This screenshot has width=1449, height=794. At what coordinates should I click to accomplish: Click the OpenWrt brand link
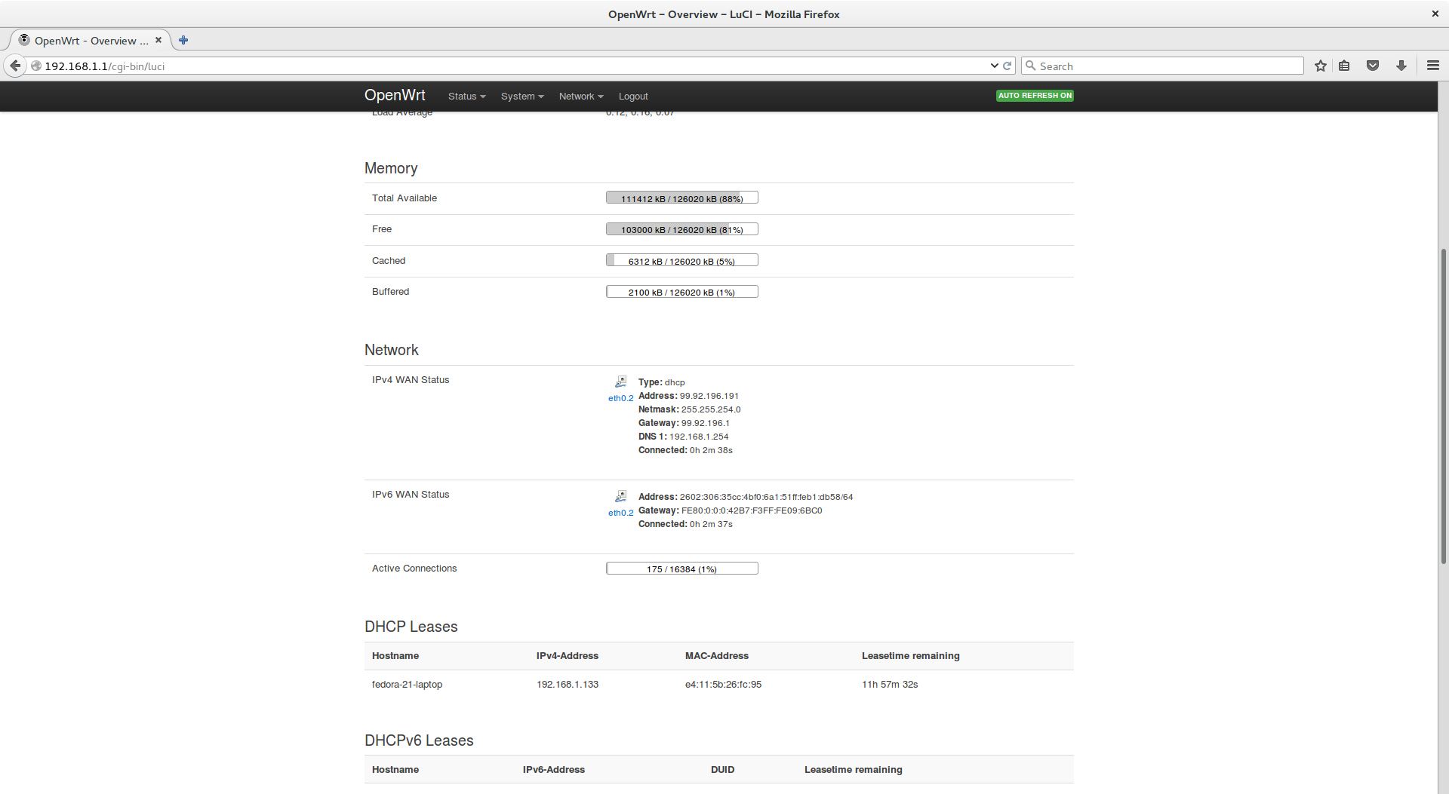point(395,95)
